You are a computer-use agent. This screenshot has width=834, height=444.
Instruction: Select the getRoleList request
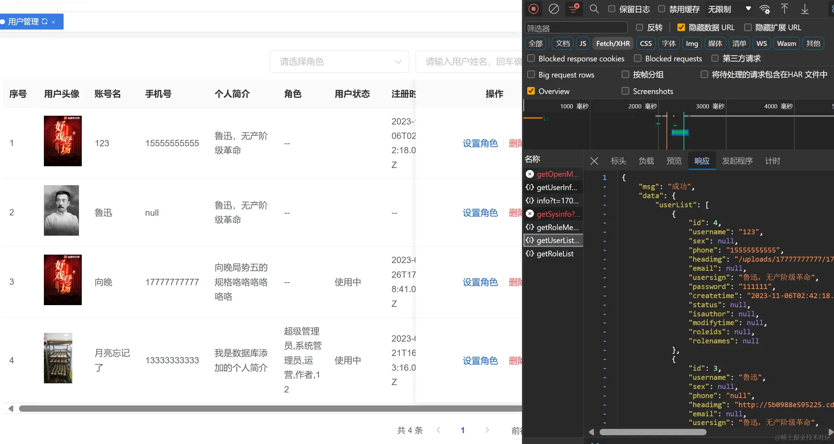click(555, 254)
